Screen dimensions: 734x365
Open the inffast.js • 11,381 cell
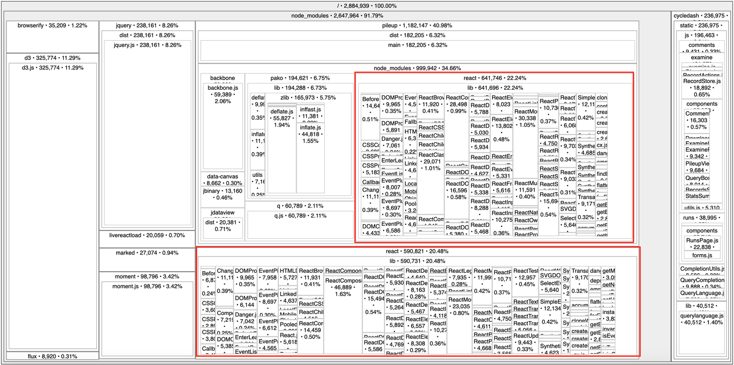tap(310, 115)
